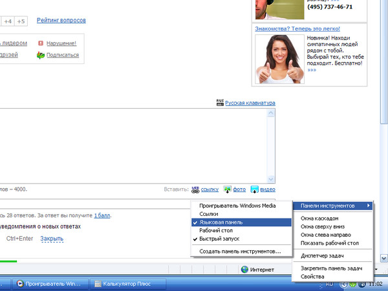
Task: Select Окна каскадом from context menu
Action: (x=332, y=219)
